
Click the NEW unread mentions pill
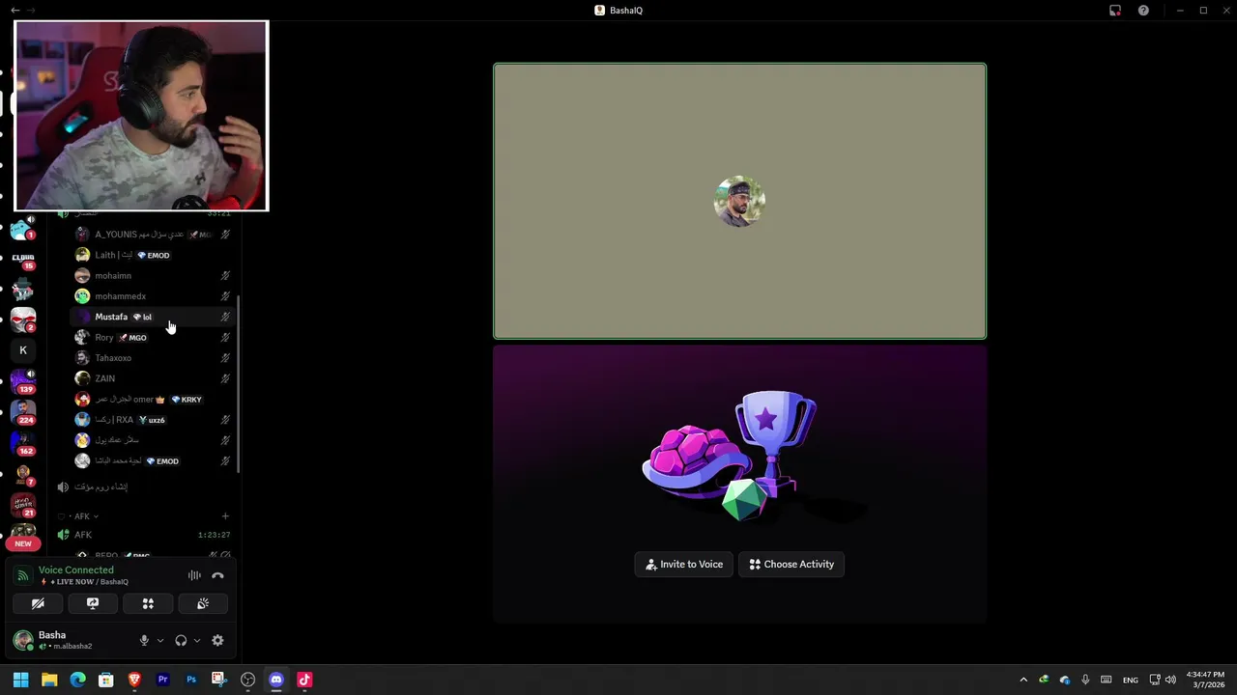coord(23,543)
